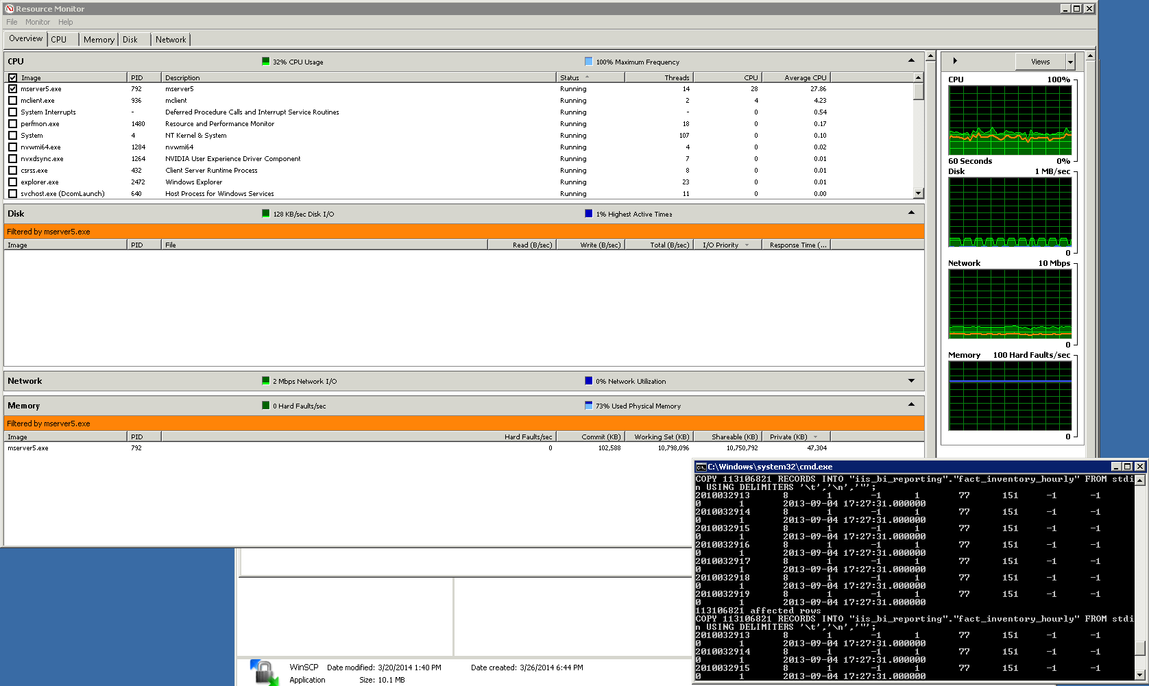
Task: Click the blue Maximum Frequency indicator square
Action: pos(588,62)
